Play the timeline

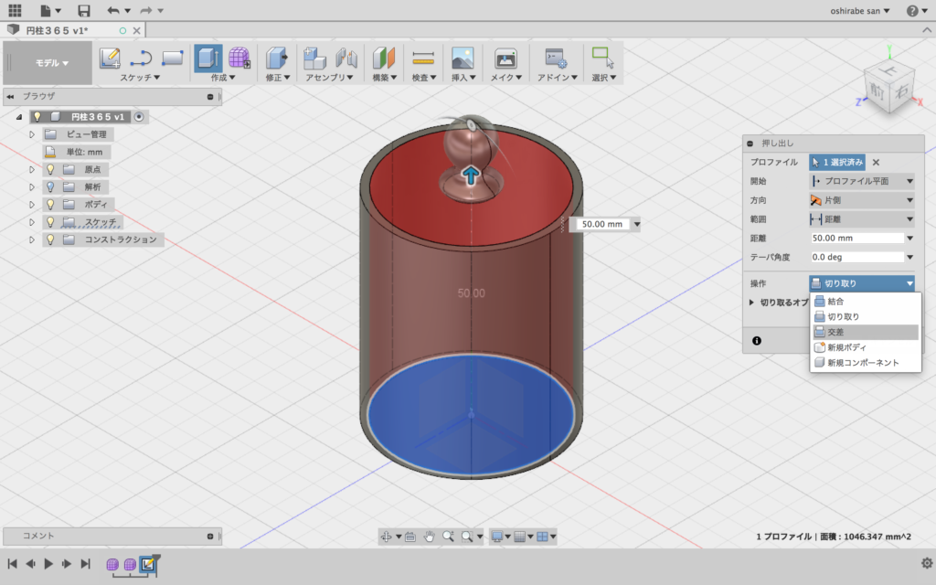48,563
